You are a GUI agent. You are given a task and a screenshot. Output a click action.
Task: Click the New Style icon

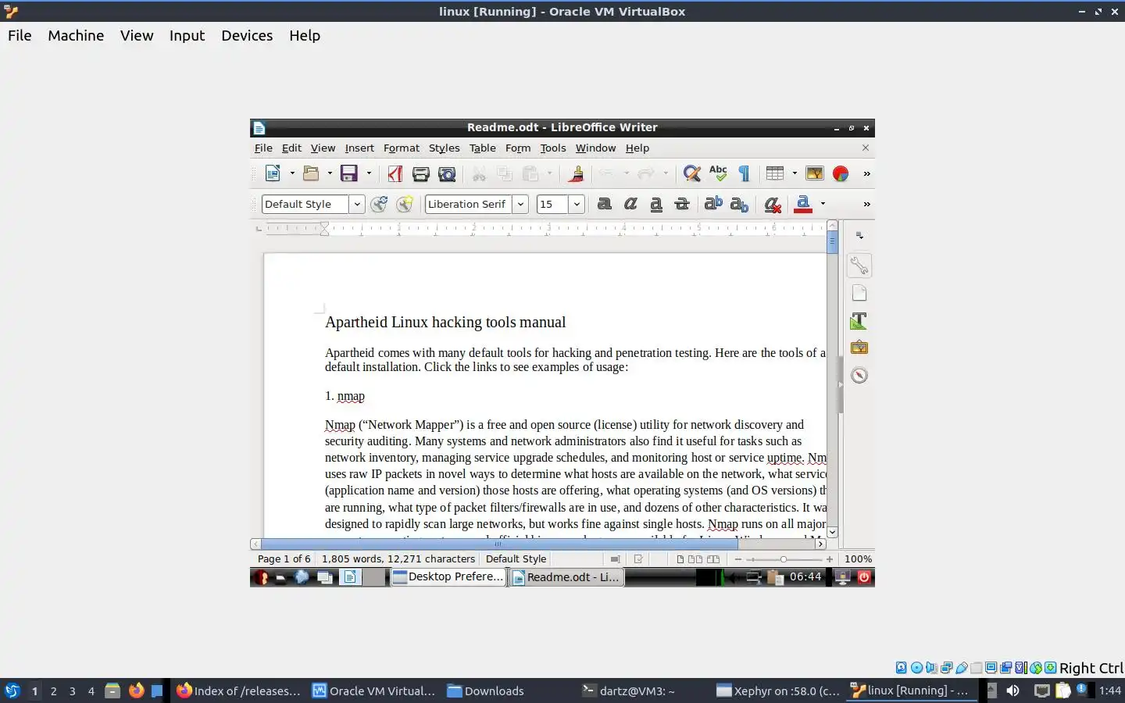coord(405,204)
